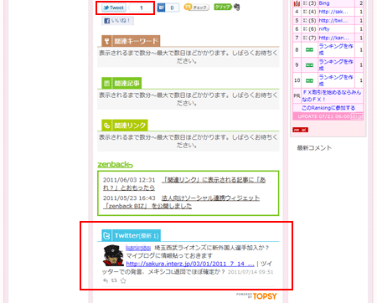Click the Facebook いいね！ like button
This screenshot has height=303, width=377.
[117, 21]
